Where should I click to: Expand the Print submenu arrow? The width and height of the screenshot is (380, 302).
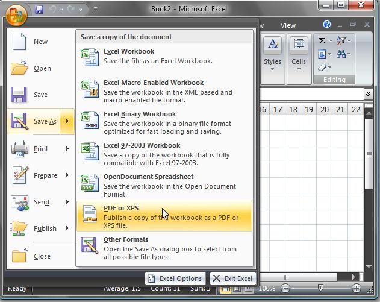pos(67,148)
